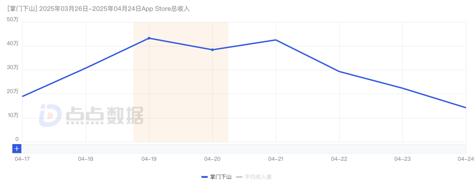The height and width of the screenshot is (181, 475).
Task: Click the 04-23 x-axis date label
Action: point(402,159)
